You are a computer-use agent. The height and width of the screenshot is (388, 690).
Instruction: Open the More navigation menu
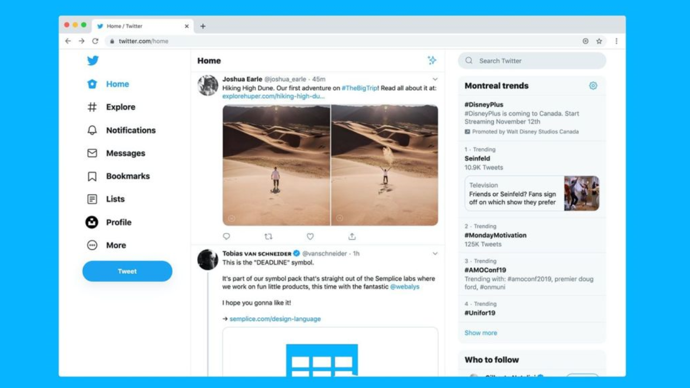coord(106,245)
